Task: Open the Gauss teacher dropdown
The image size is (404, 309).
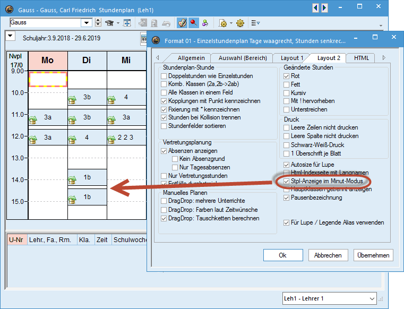Action: click(x=86, y=23)
